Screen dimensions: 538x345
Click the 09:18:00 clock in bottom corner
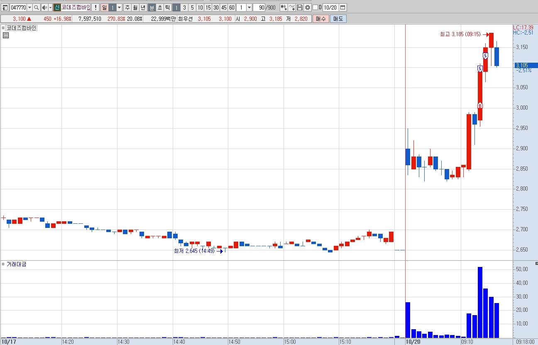(525, 342)
